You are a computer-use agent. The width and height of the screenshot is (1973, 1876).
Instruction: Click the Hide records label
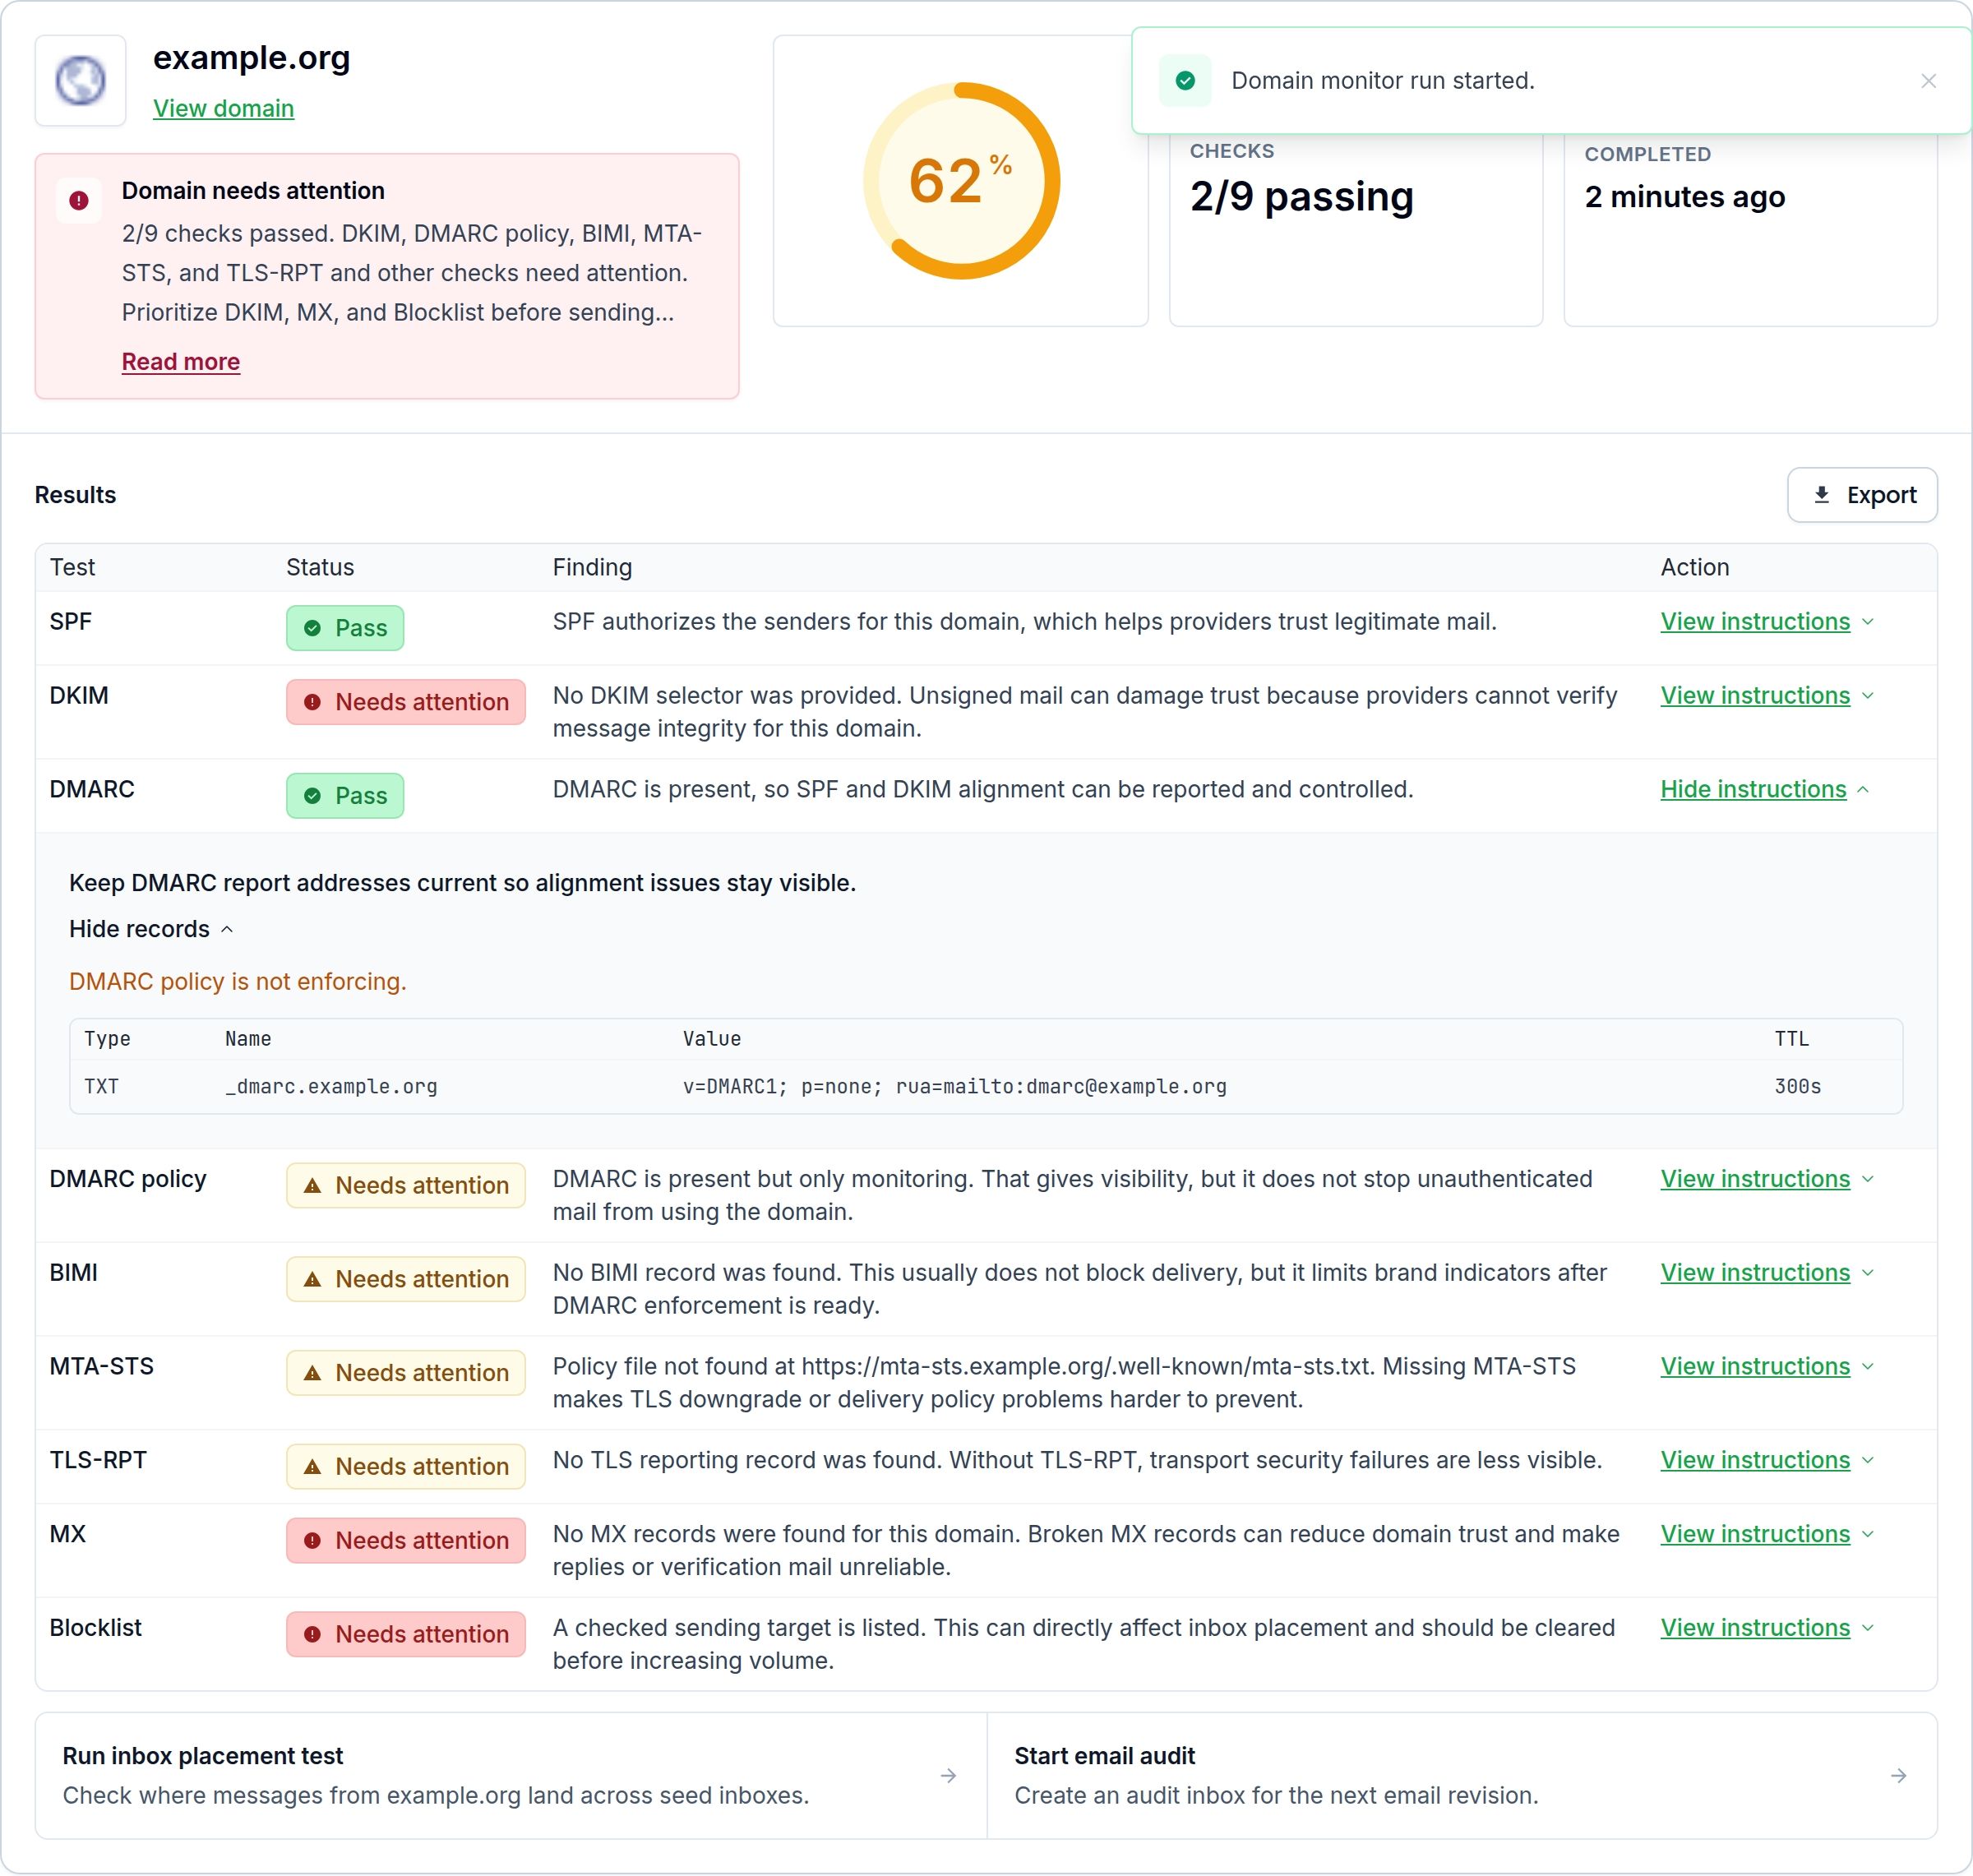pyautogui.click(x=139, y=930)
